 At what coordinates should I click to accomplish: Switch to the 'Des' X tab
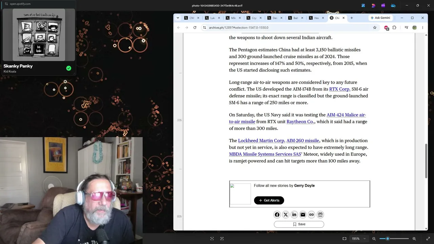coord(275,18)
